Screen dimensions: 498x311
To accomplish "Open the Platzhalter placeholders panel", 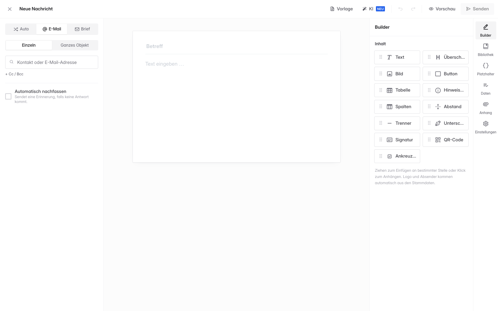I will click(486, 69).
